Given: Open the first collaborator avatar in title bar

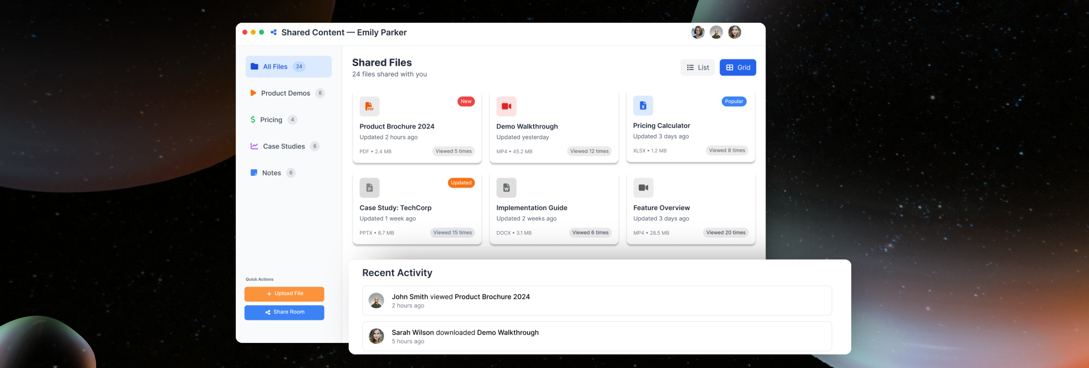Looking at the screenshot, I should tap(697, 32).
